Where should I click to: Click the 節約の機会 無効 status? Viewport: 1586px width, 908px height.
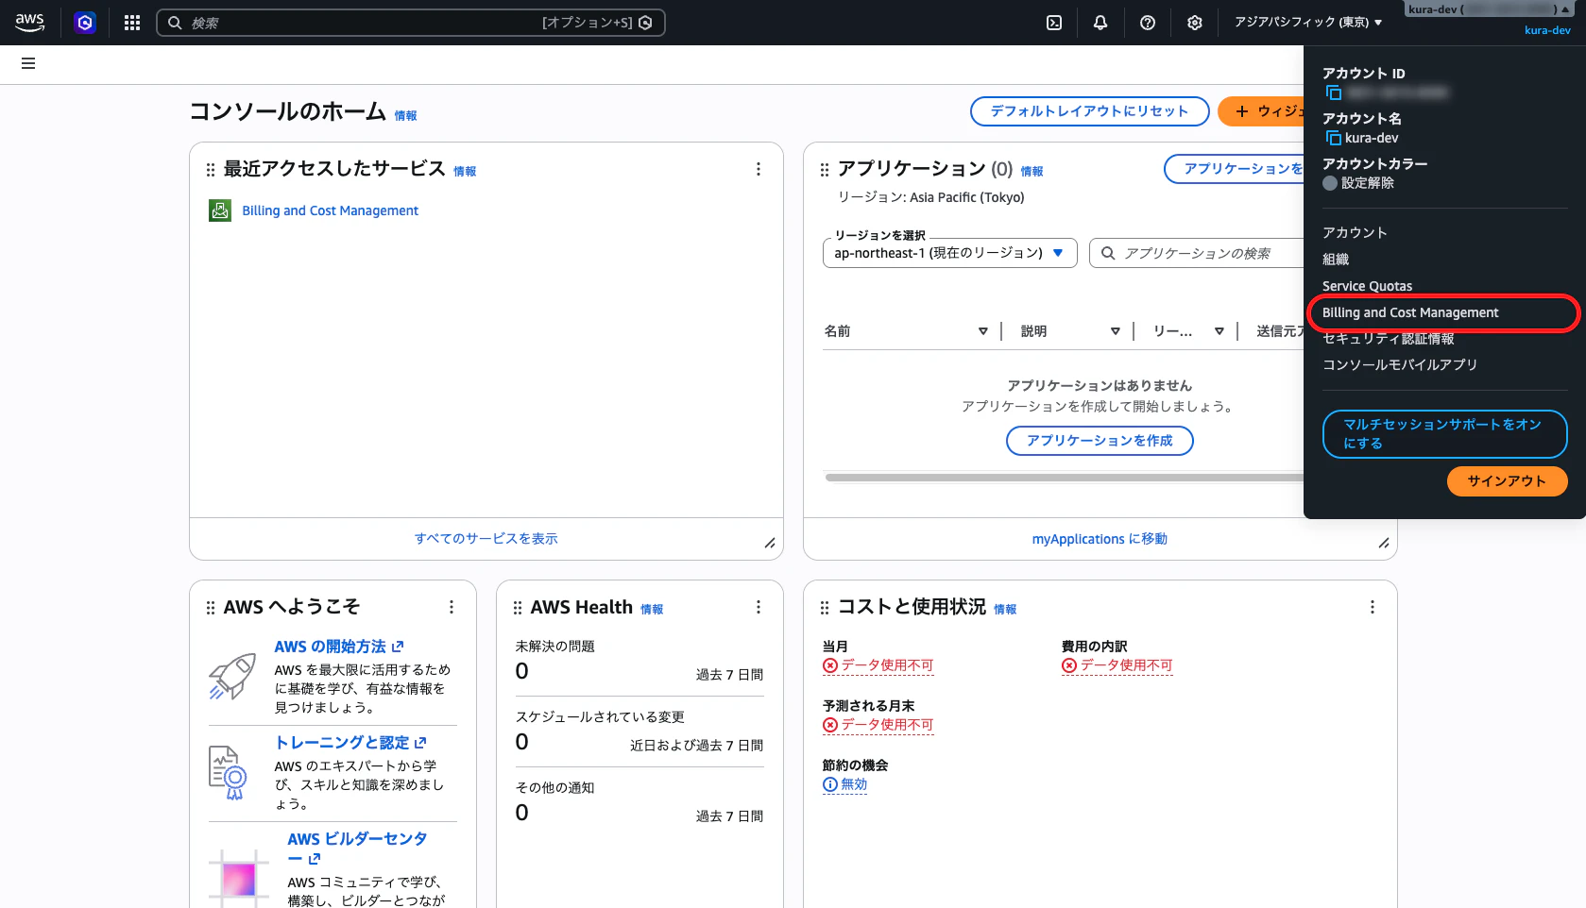click(845, 784)
